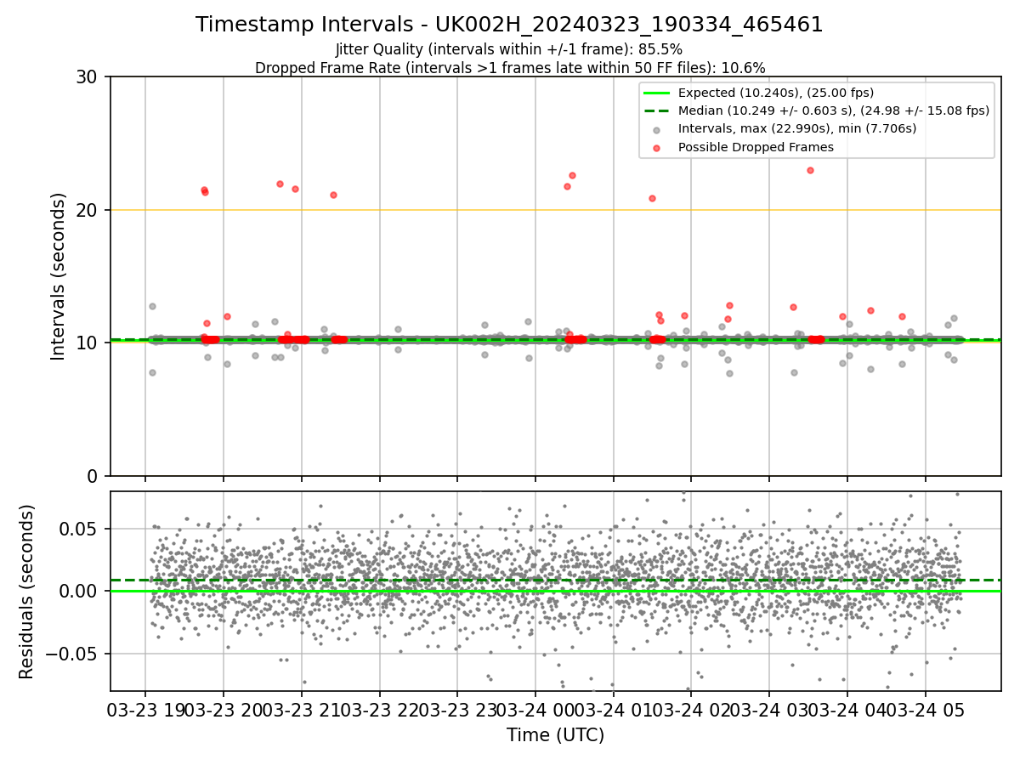Click the red dot marker for 'Possible Dropped Frames'
The height and width of the screenshot is (765, 1020).
(x=655, y=147)
